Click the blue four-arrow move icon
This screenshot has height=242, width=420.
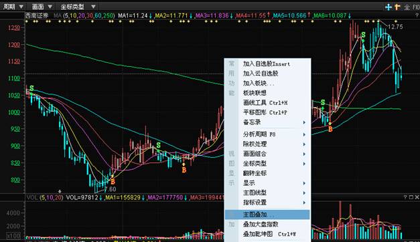(x=388, y=7)
